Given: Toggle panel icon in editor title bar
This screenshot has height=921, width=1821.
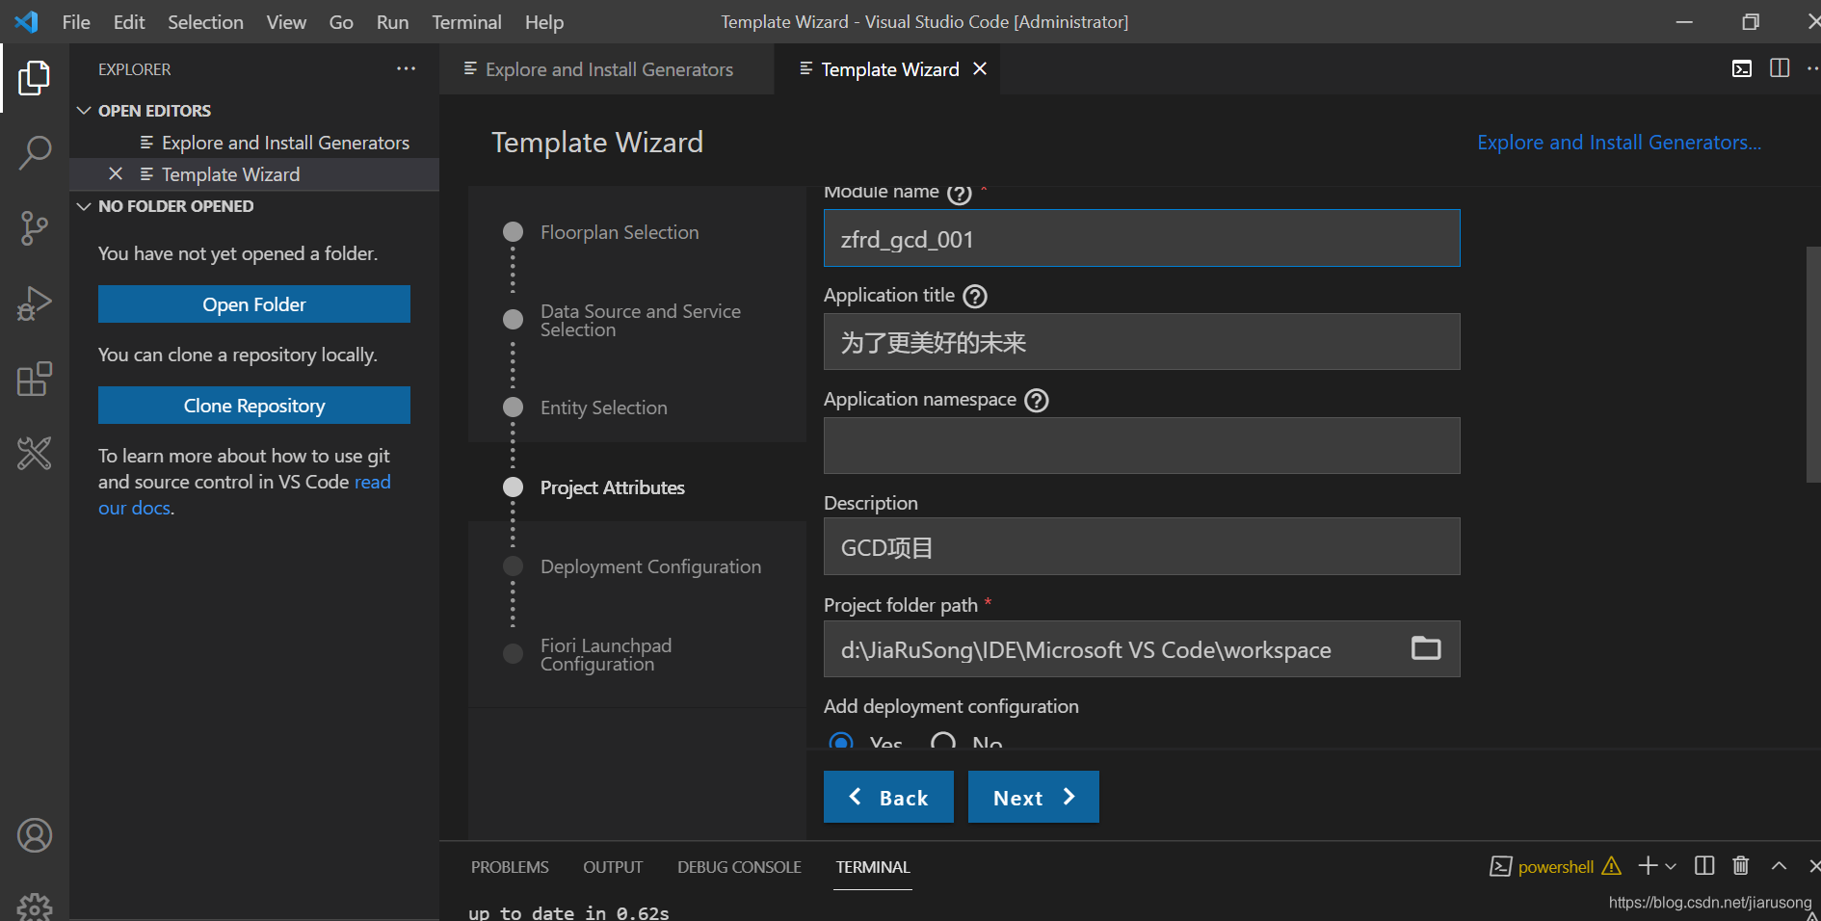Looking at the screenshot, I should [x=1742, y=68].
